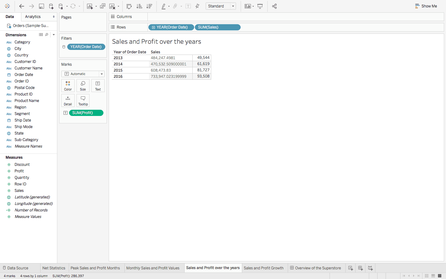Open the New worksheet dropdown arrow
The width and height of the screenshot is (446, 279).
(96, 6)
